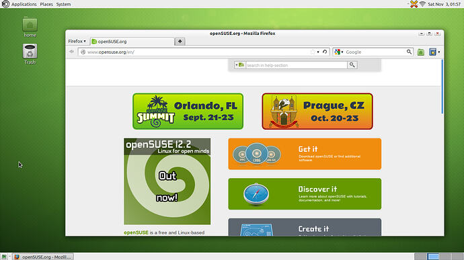Open the page search scope dropdown
Screen dimensions: 464x260
point(239,64)
